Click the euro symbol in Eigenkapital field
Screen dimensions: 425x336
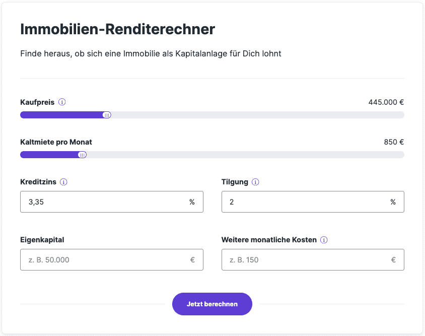[x=192, y=260]
